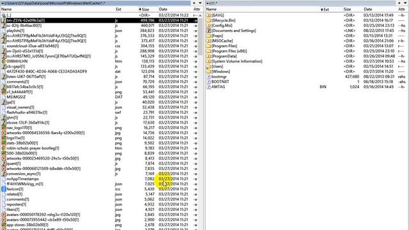Open right panel directory history arrow
Image resolution: width=409 pixels, height=230 pixels.
point(405,3)
